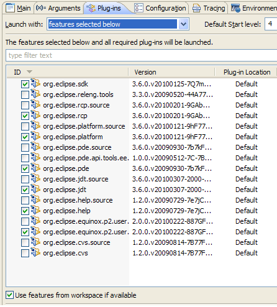Click the feature icon next to org.eclipse.jdt
The width and height of the screenshot is (277, 307).
[x=35, y=189]
